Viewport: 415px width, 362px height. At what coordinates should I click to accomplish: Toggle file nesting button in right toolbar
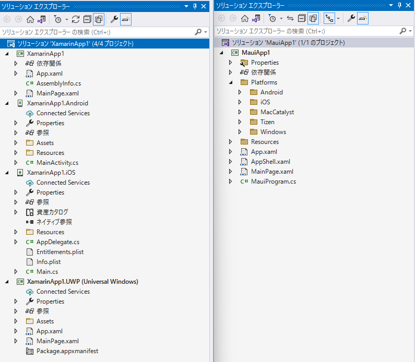click(329, 18)
